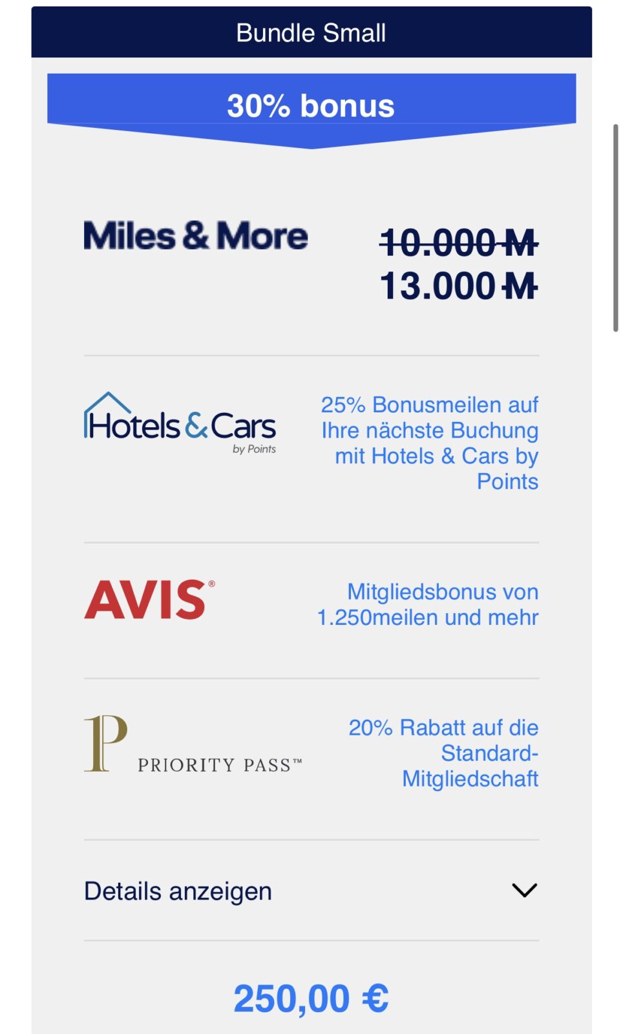623x1034 pixels.
Task: Click the house icon above Hotels
Action: (108, 403)
